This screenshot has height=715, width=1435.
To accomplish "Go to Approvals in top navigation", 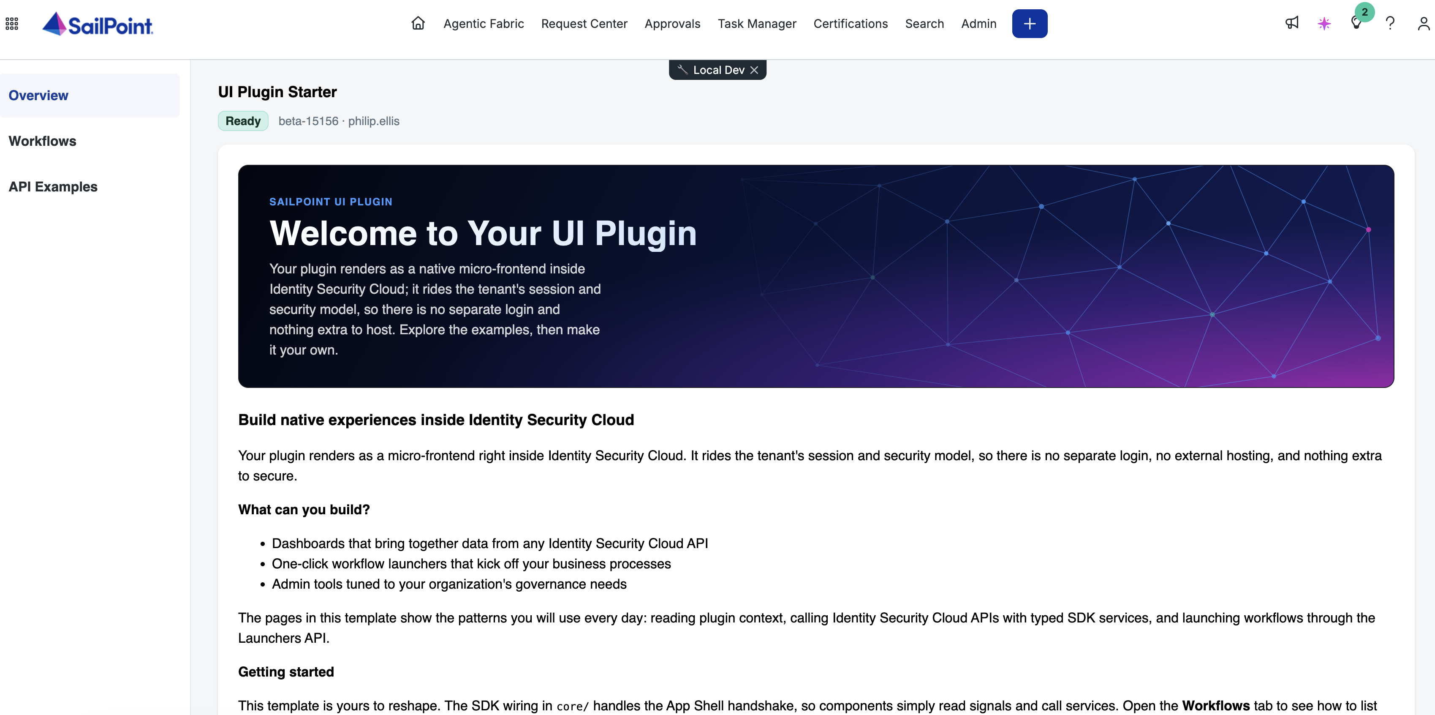I will coord(672,23).
